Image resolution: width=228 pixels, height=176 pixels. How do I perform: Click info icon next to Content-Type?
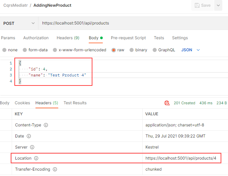46,125
